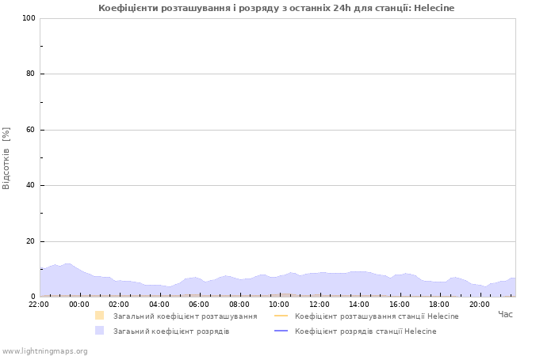The image size is (555, 356).
Task: Click the orange Загальний коефіцієнт розташування legend swatch
Action: [x=99, y=316]
